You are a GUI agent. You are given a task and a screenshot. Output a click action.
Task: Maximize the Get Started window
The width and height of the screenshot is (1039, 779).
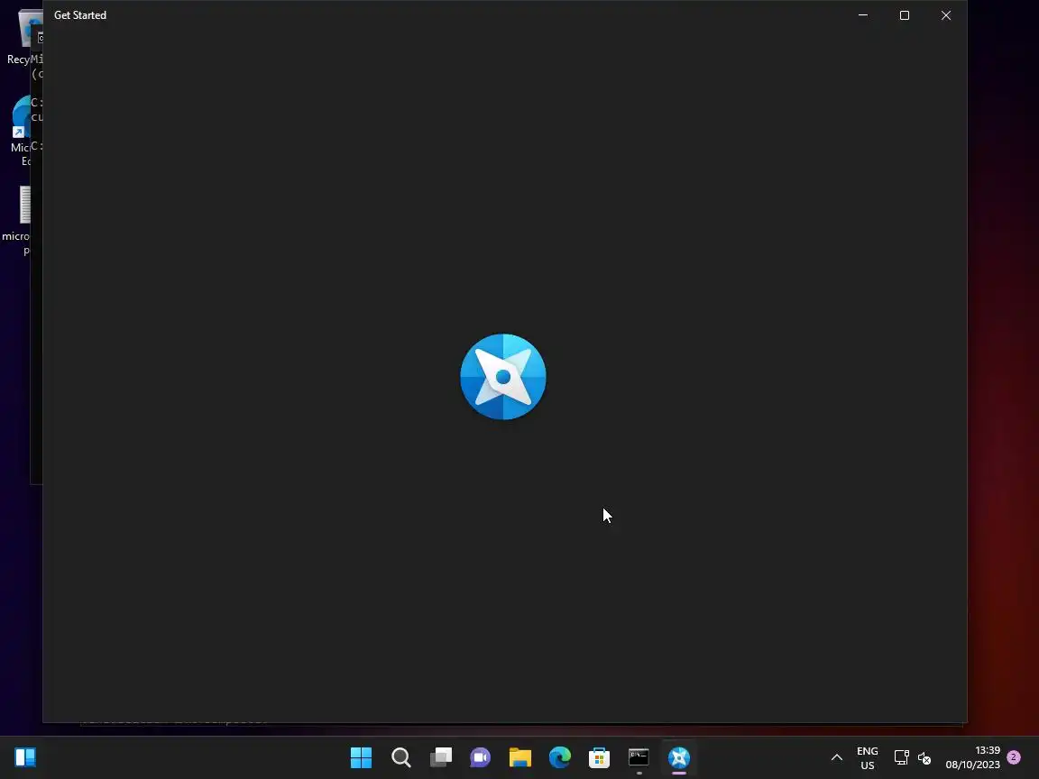(x=905, y=15)
